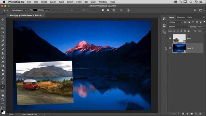The width and height of the screenshot is (206, 116).
Task: Select the Blur tool
Action: (x=3, y=70)
